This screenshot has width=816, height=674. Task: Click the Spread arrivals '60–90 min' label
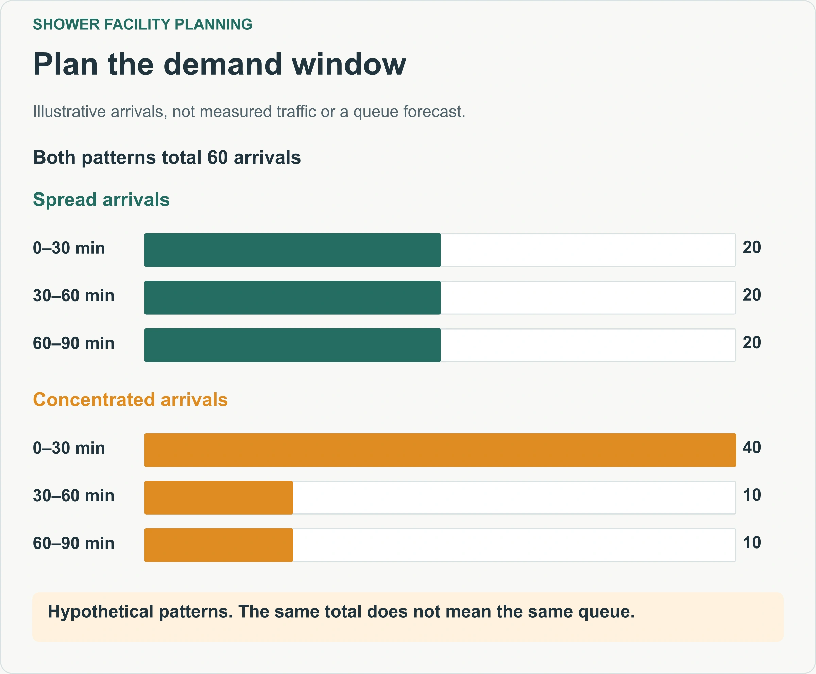[x=74, y=343]
